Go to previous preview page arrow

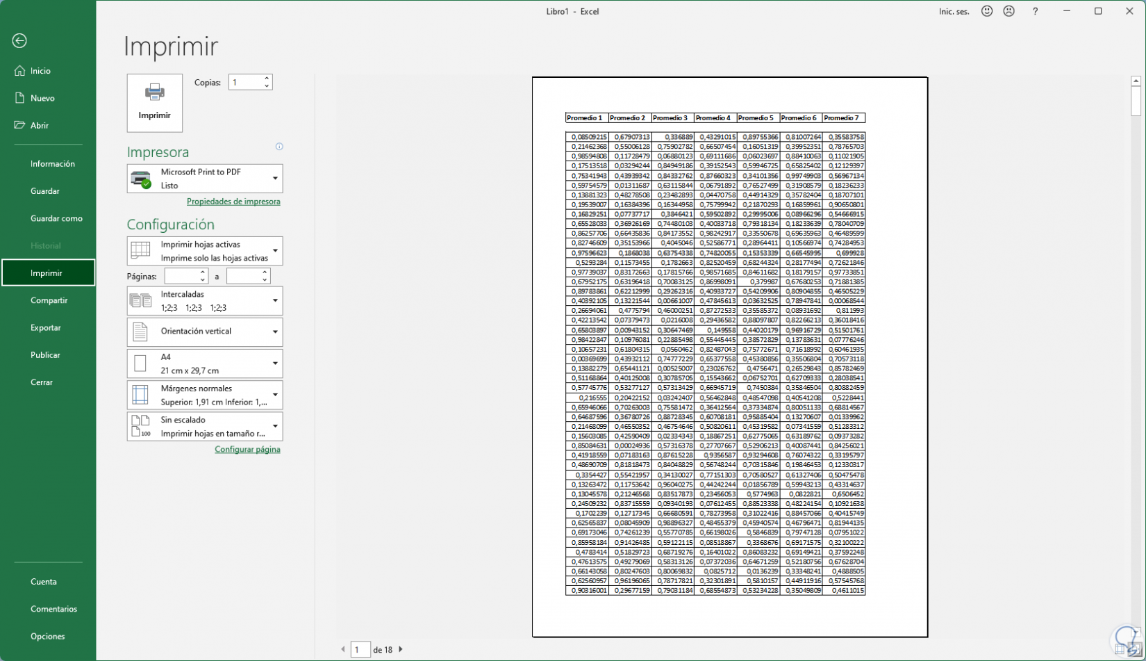click(x=343, y=649)
